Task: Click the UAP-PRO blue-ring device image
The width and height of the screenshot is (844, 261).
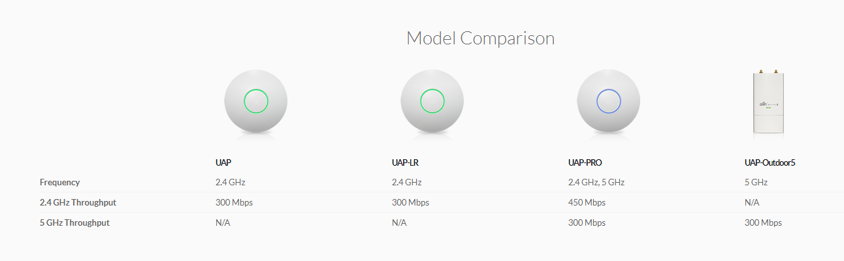Action: pos(608,101)
